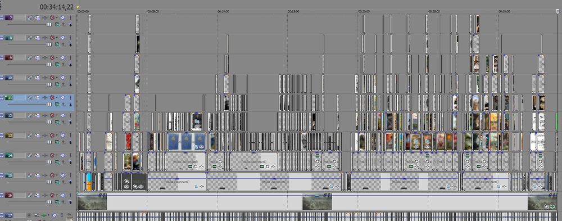Click the 00:15:00 mark on time ruler
The image size is (562, 221).
tap(293, 11)
